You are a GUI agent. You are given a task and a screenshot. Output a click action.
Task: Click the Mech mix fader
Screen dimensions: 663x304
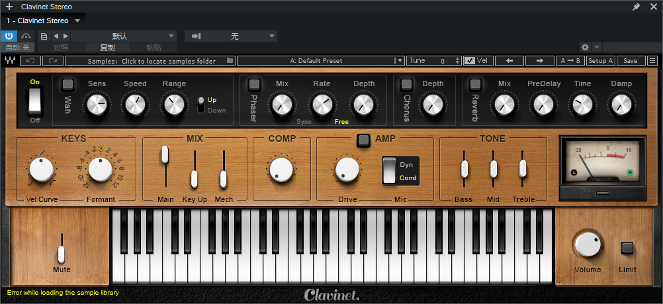[x=223, y=179]
